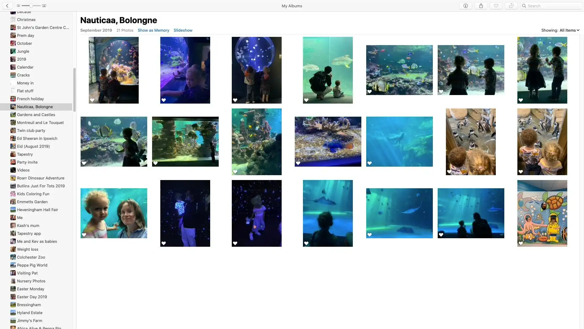Image resolution: width=584 pixels, height=329 pixels.
Task: Click the large thumbnail size icon
Action: (x=44, y=5)
